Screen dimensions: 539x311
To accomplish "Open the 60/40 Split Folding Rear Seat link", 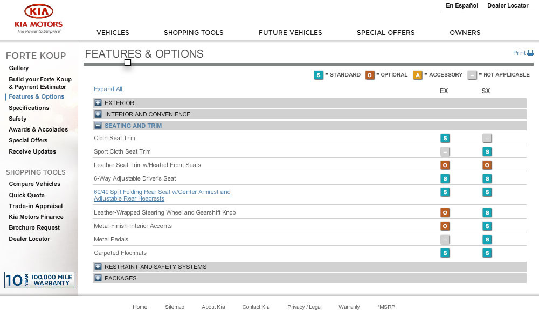I will coord(163,195).
